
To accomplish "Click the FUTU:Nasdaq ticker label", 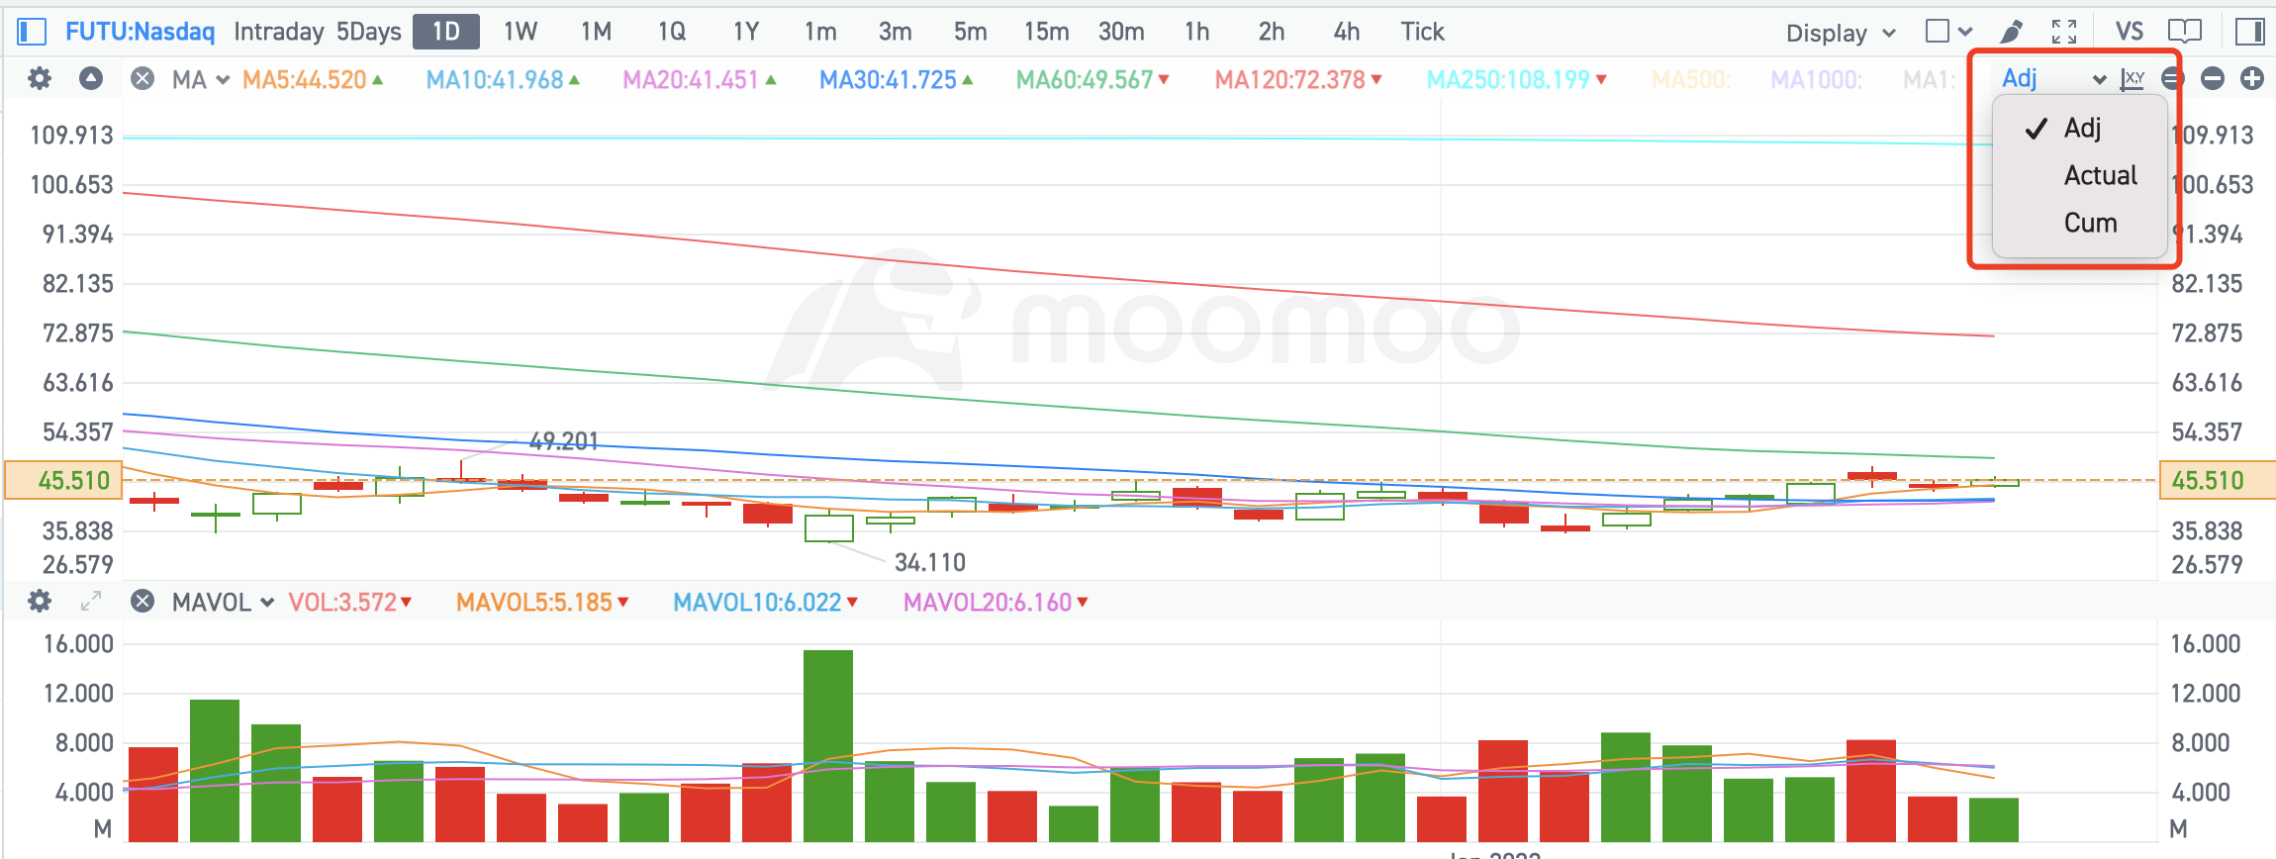I will coord(140,32).
